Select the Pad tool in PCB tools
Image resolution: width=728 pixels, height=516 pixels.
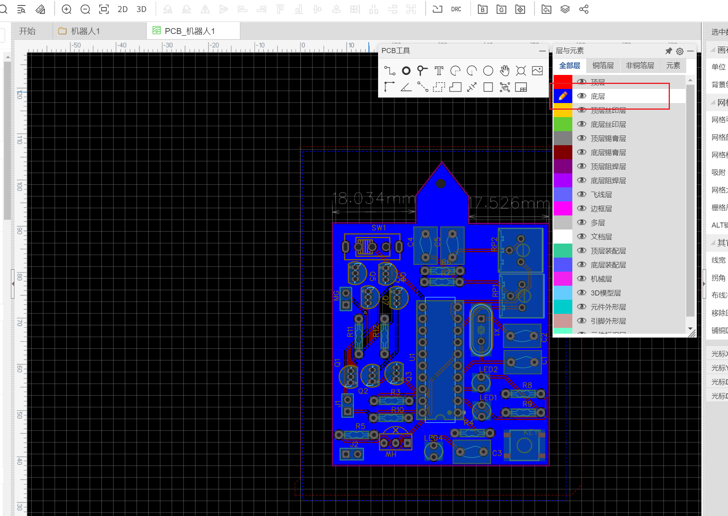(406, 71)
